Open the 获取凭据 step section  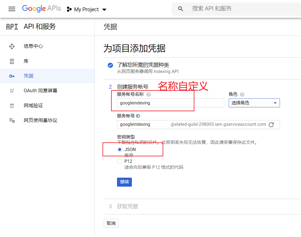[127, 206]
